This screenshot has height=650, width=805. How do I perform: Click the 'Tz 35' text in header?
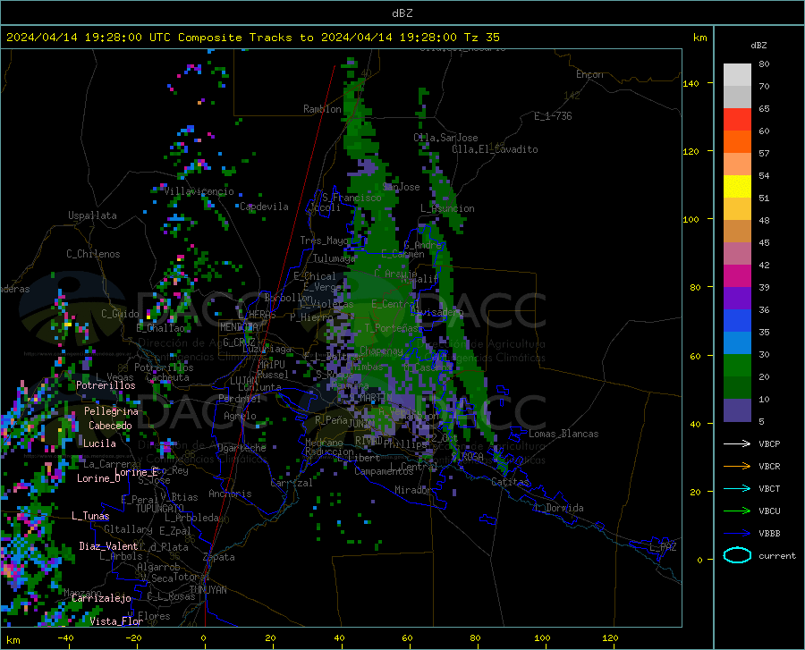pos(481,38)
